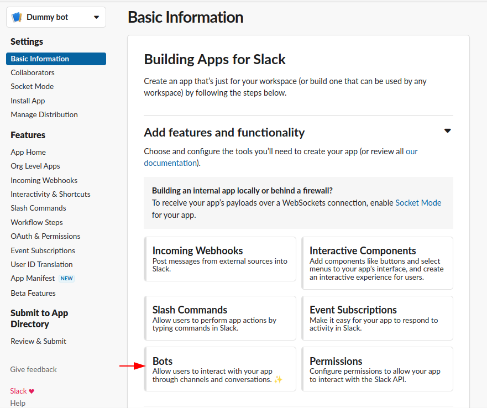This screenshot has height=408, width=487.
Task: Click the Slack heart icon
Action: point(32,391)
